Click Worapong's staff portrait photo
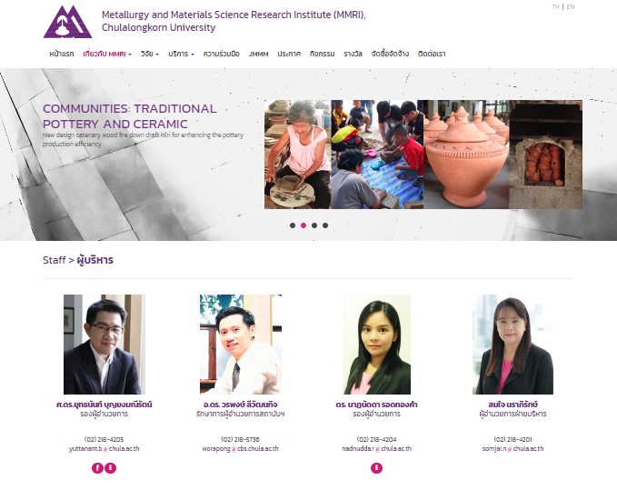The image size is (617, 500). click(241, 345)
